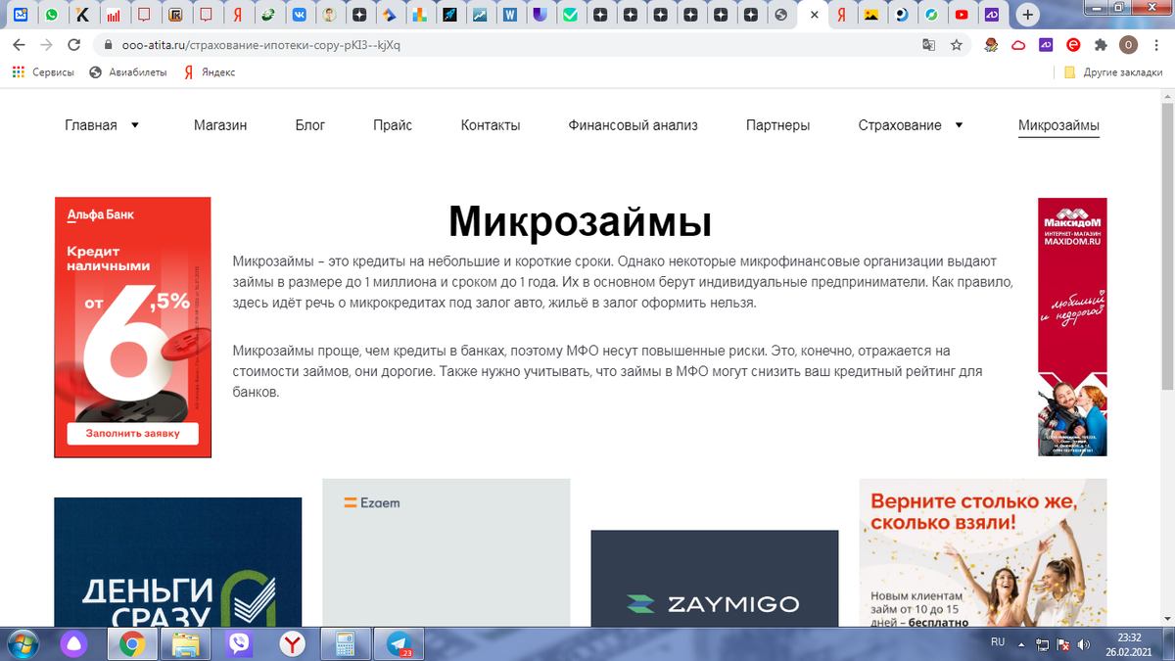
Task: Open the Сервисы apps shortcut in bookmarks bar
Action: tap(42, 72)
